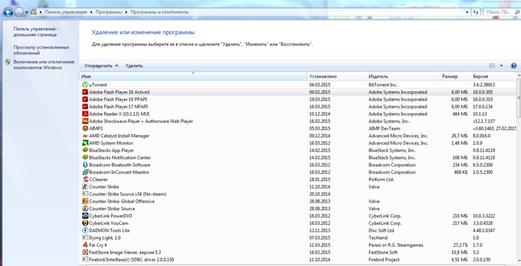The width and height of the screenshot is (521, 266).
Task: Sort by the Установлено column header
Action: [x=337, y=77]
